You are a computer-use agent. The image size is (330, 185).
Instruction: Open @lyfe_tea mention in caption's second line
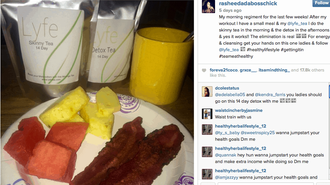(x=297, y=24)
